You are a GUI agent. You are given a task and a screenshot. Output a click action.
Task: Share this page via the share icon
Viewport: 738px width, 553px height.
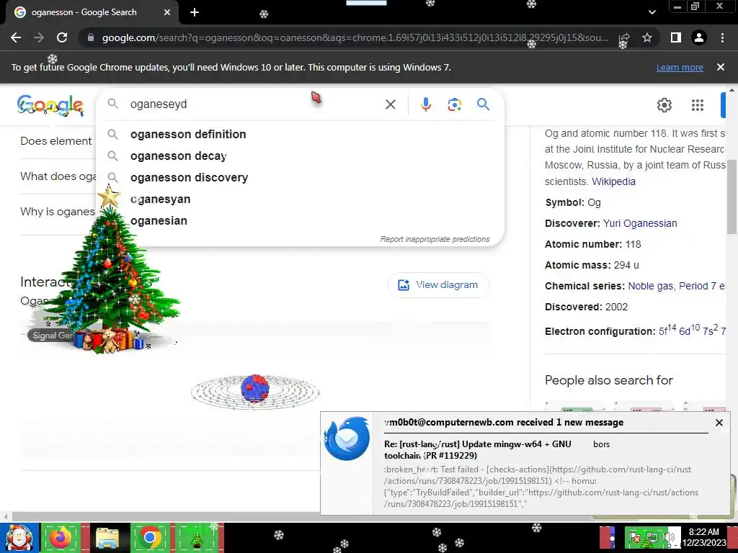pos(624,37)
